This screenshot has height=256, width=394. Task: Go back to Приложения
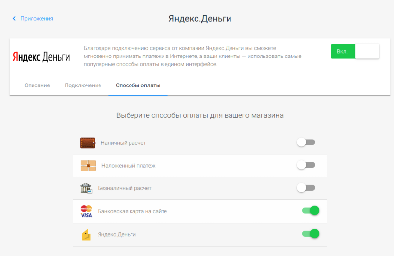coord(36,18)
